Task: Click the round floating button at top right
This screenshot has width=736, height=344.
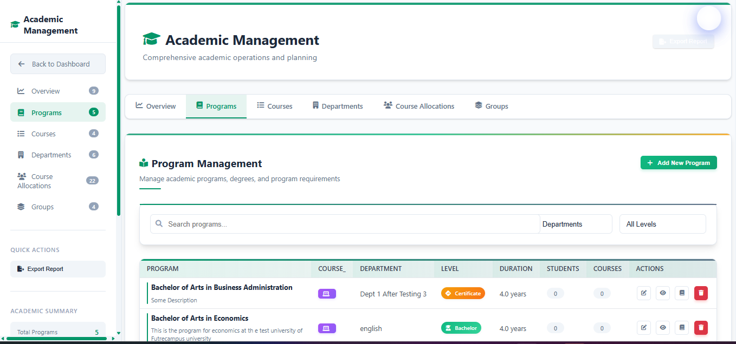Action: tap(708, 18)
